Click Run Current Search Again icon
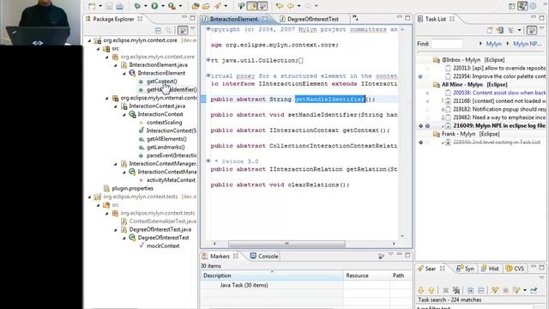Screen dimensions: 549x309 (495, 290)
